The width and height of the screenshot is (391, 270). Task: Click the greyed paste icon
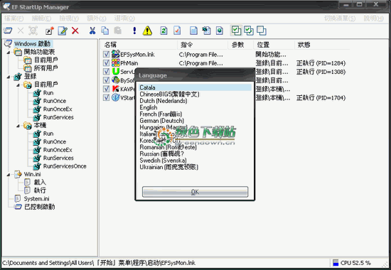117,31
